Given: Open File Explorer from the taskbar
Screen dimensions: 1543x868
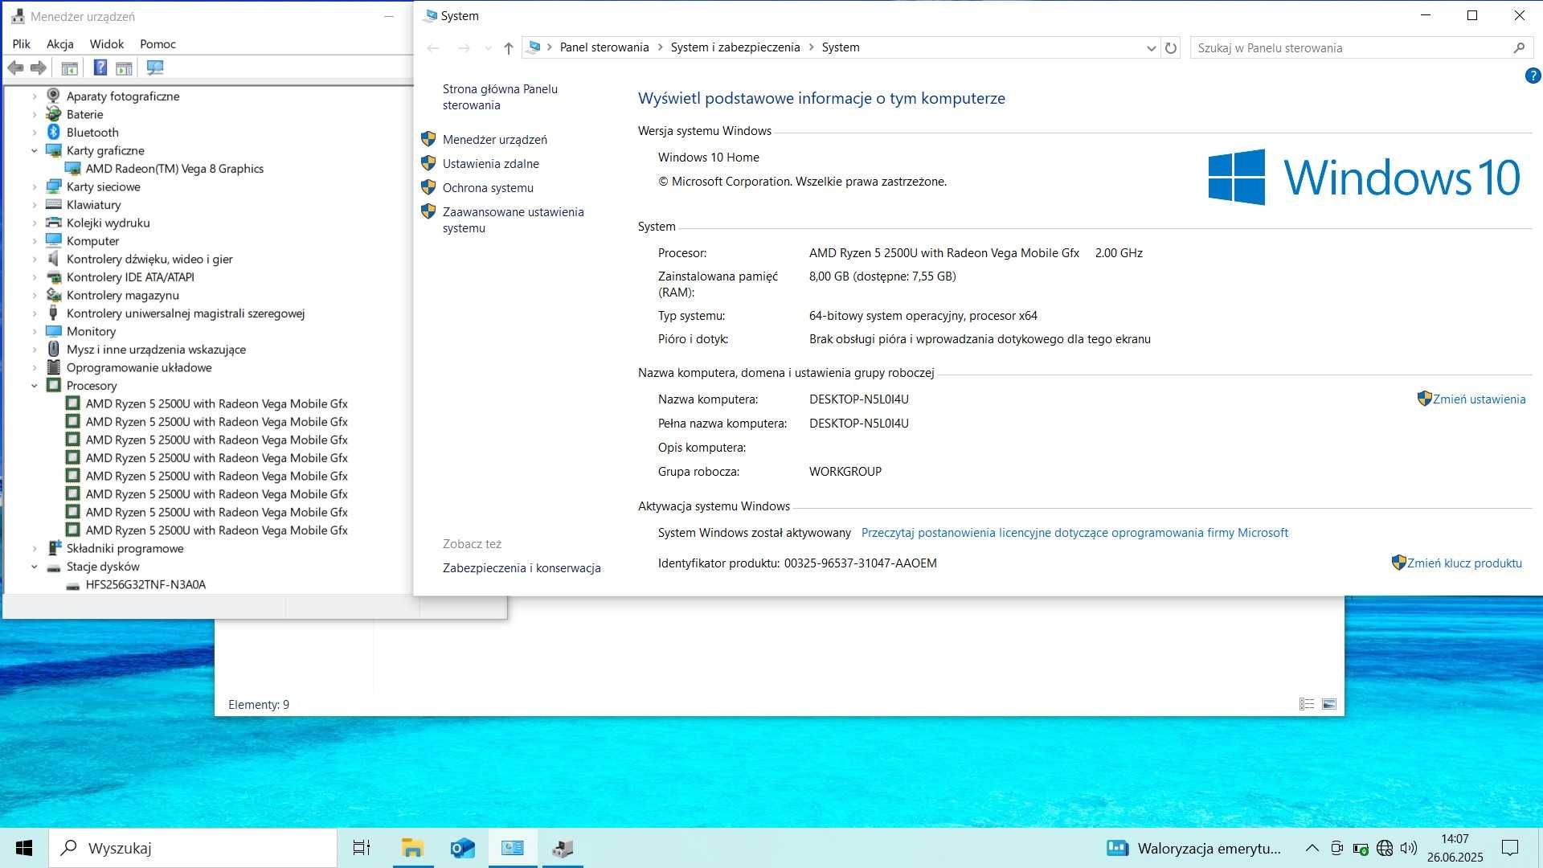Looking at the screenshot, I should 412,848.
